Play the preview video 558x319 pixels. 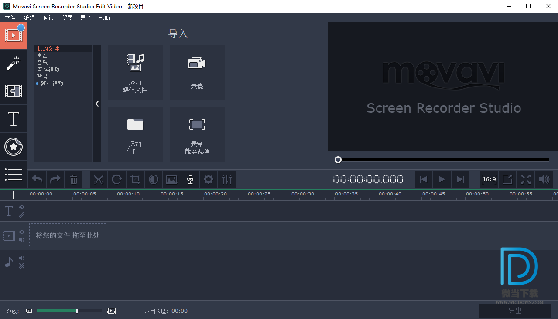pos(442,179)
